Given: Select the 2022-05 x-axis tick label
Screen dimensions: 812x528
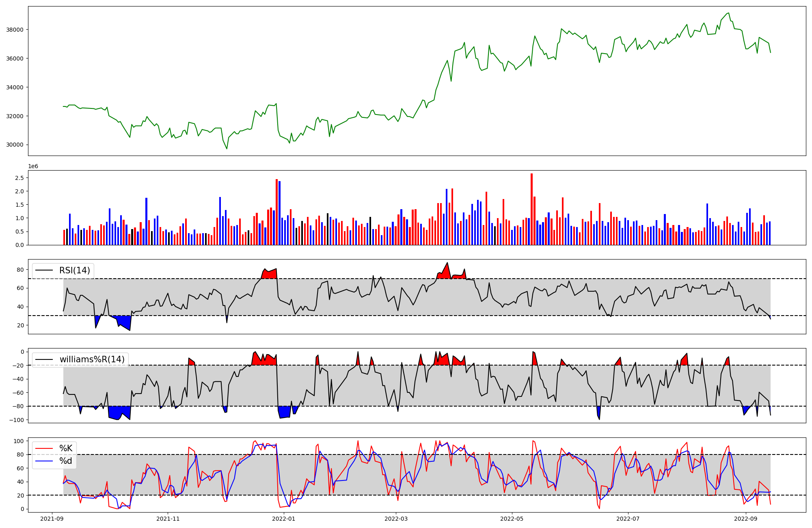Looking at the screenshot, I should click(512, 519).
